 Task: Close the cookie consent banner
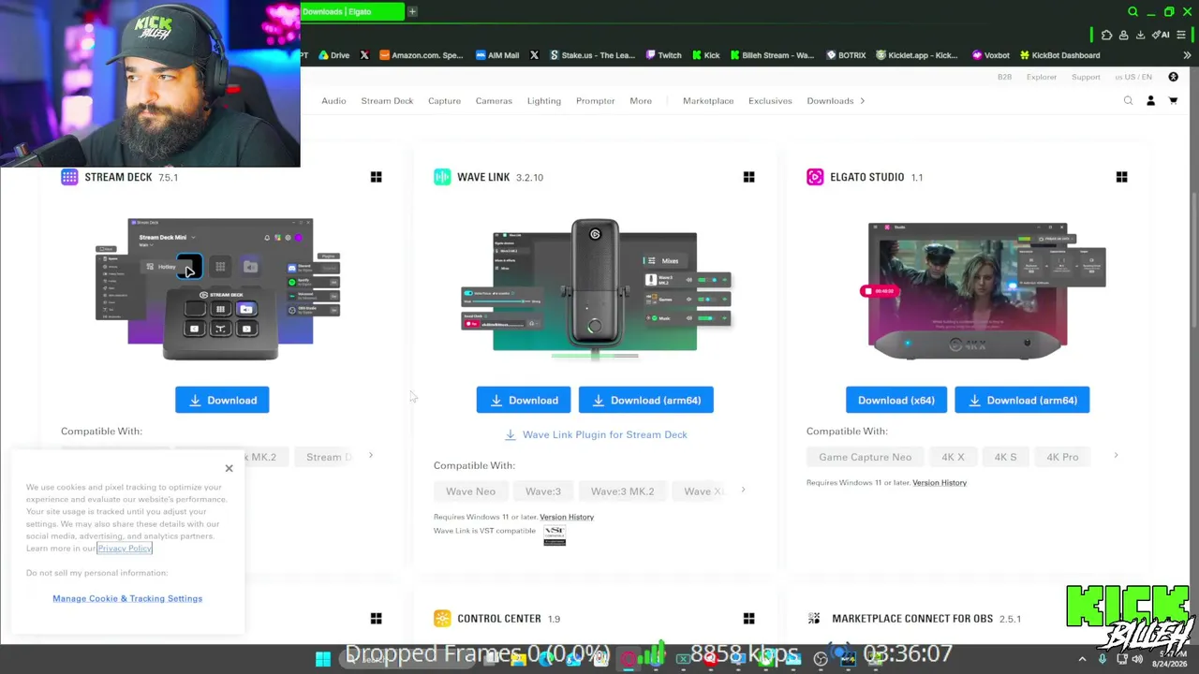pos(229,468)
